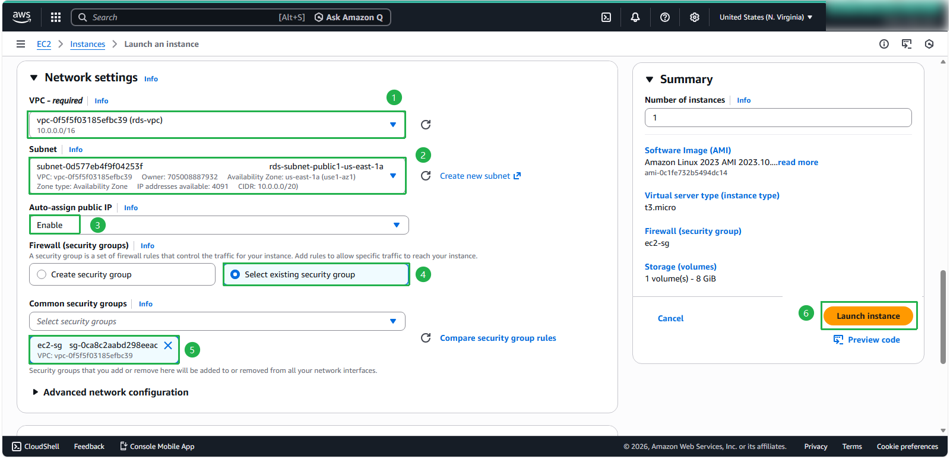Cancel the instance launch
This screenshot has width=950, height=459.
point(670,318)
